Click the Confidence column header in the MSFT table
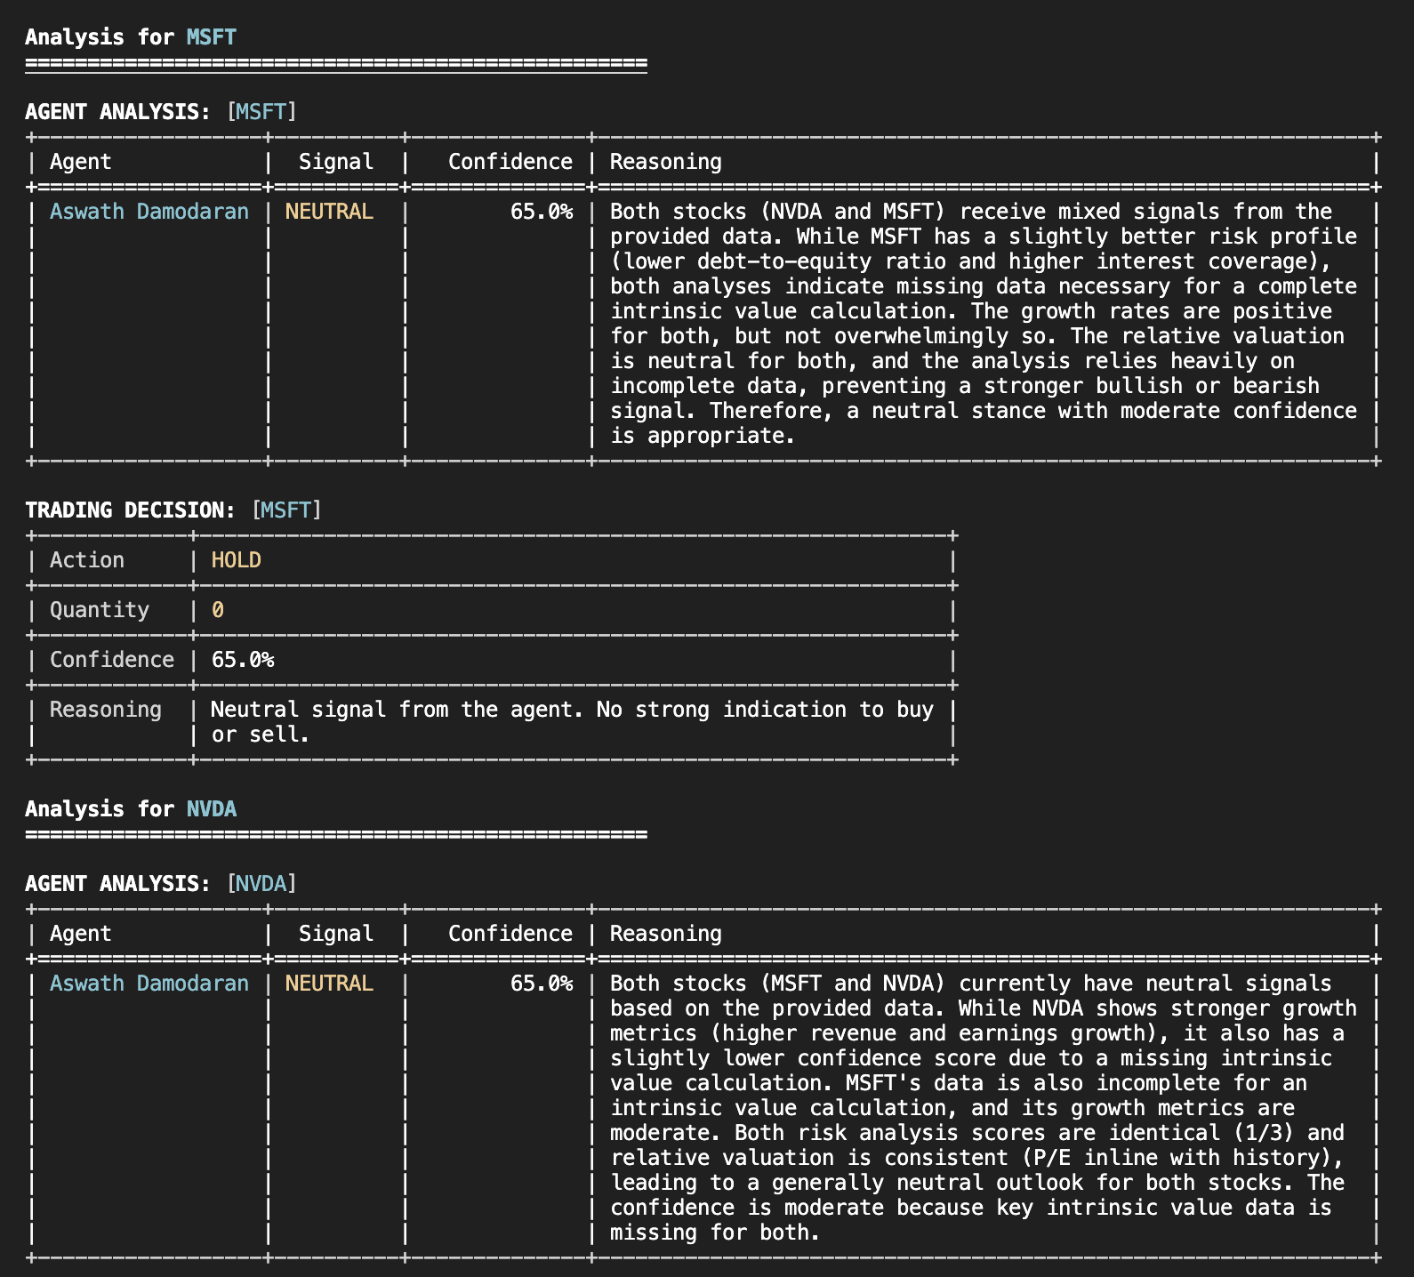The width and height of the screenshot is (1414, 1277). (510, 162)
